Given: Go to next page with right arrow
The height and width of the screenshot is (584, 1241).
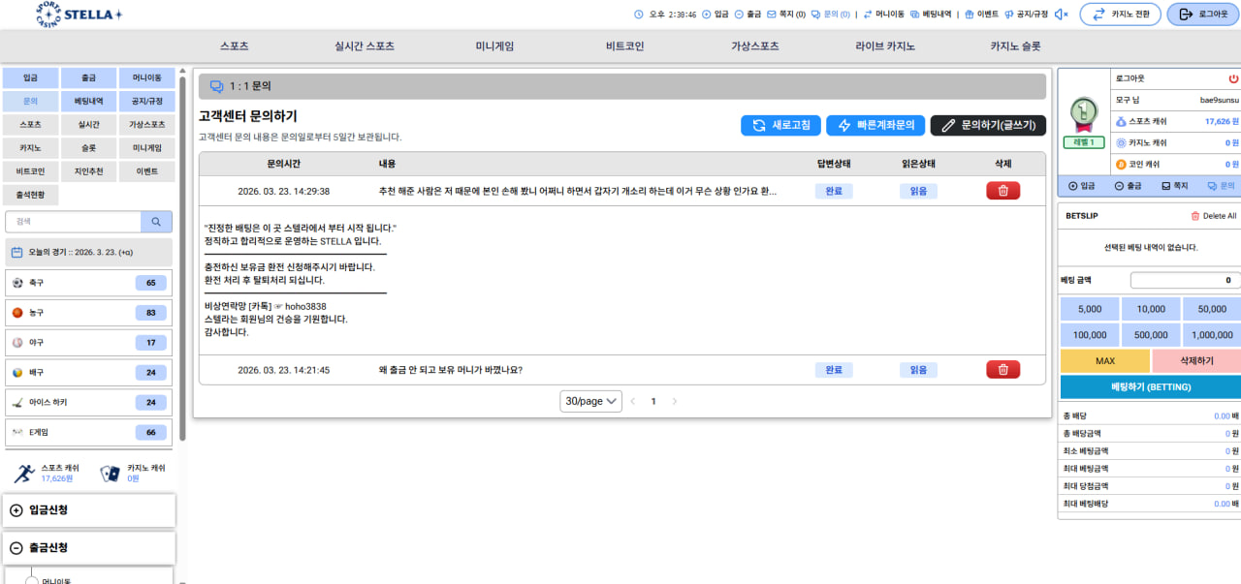Looking at the screenshot, I should (675, 401).
